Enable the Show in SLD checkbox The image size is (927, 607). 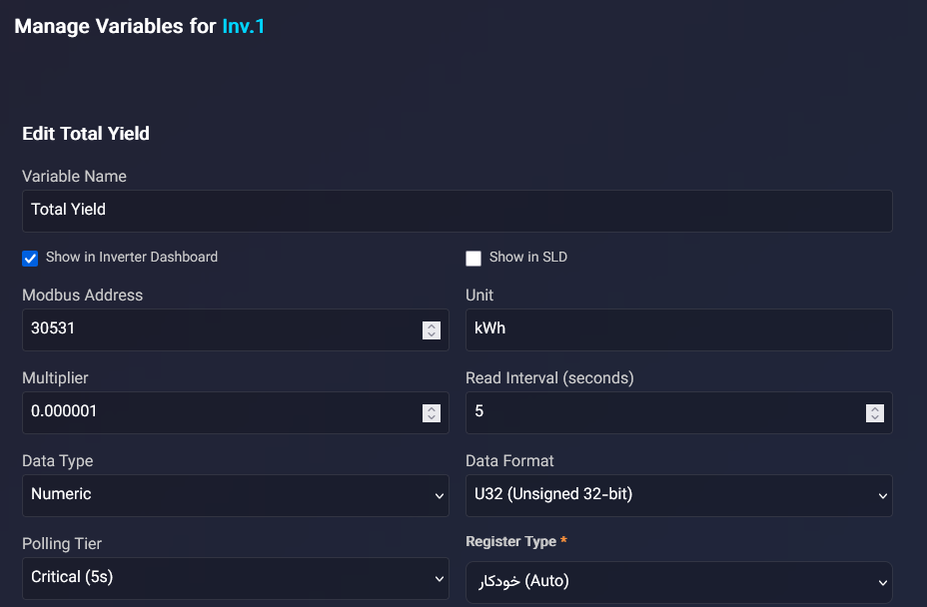[473, 259]
